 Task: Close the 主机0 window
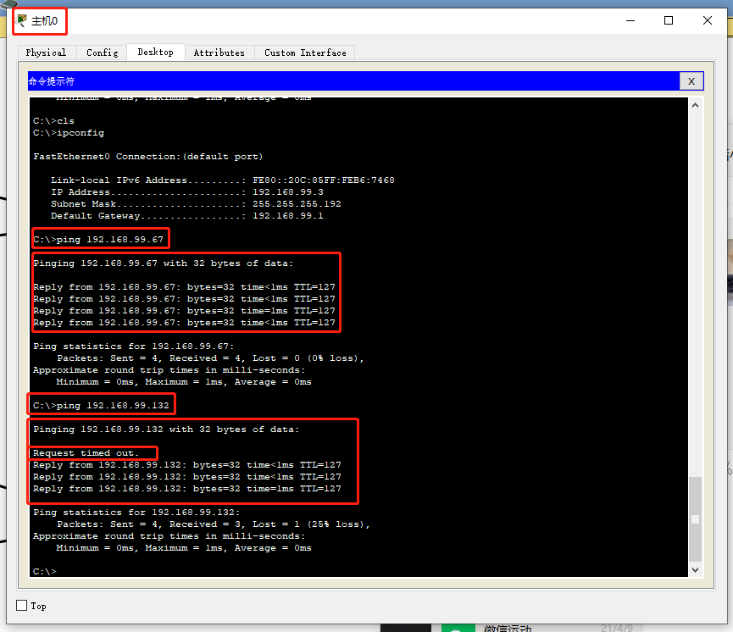708,20
